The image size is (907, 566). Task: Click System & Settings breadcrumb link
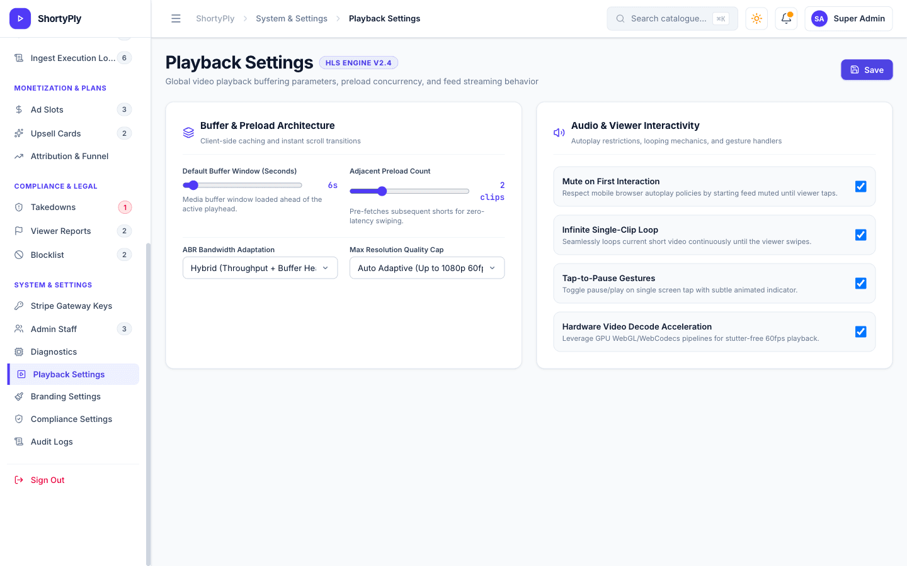click(292, 19)
